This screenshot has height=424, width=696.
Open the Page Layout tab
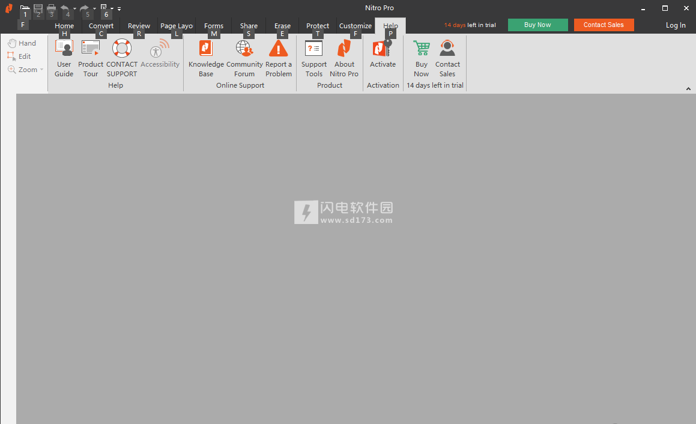[177, 26]
